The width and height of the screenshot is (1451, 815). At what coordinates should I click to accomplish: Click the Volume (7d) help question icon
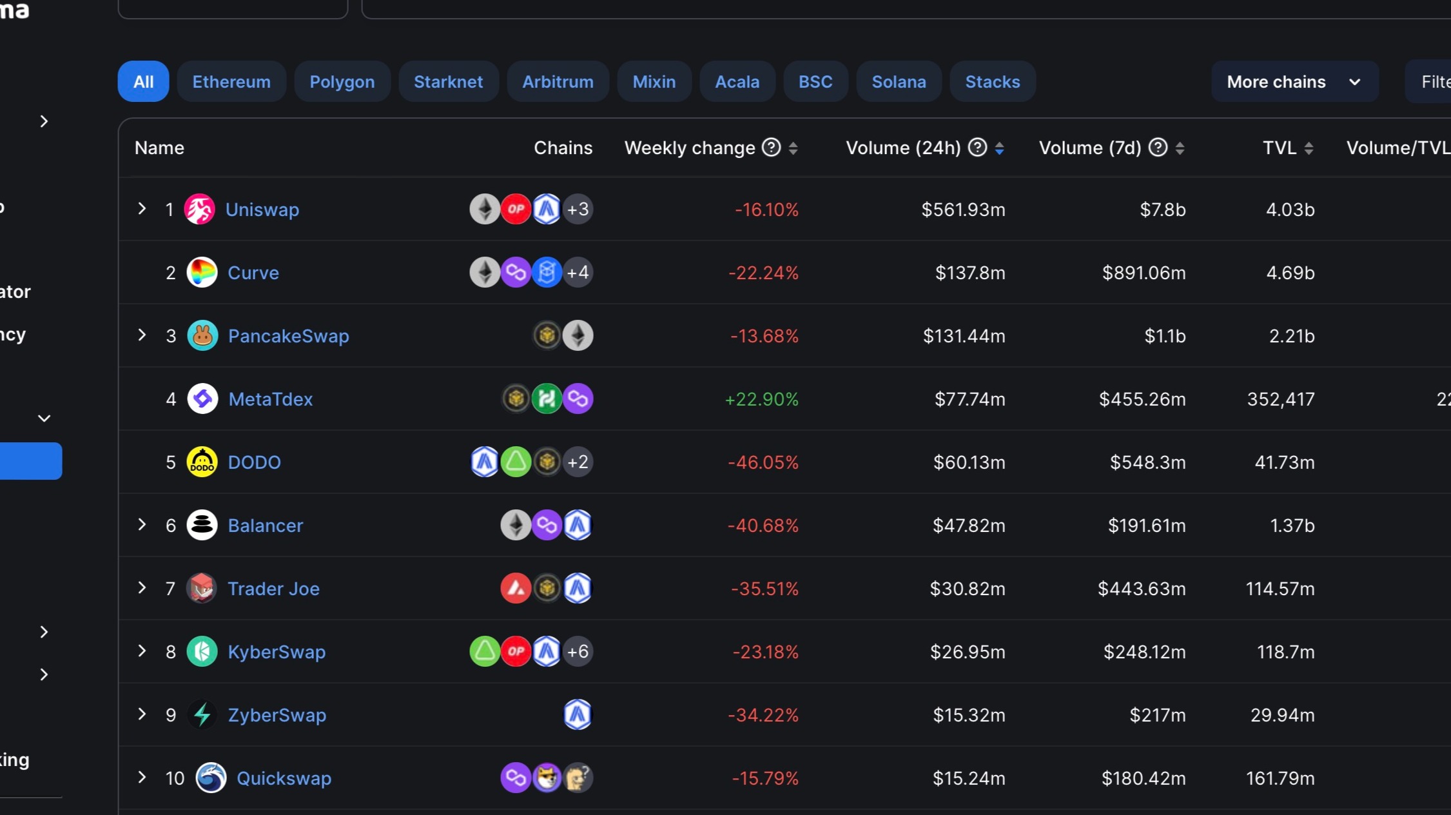tap(1158, 148)
